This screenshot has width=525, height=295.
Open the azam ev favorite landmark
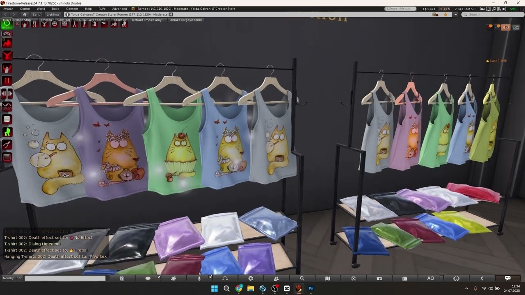[x=120, y=20]
